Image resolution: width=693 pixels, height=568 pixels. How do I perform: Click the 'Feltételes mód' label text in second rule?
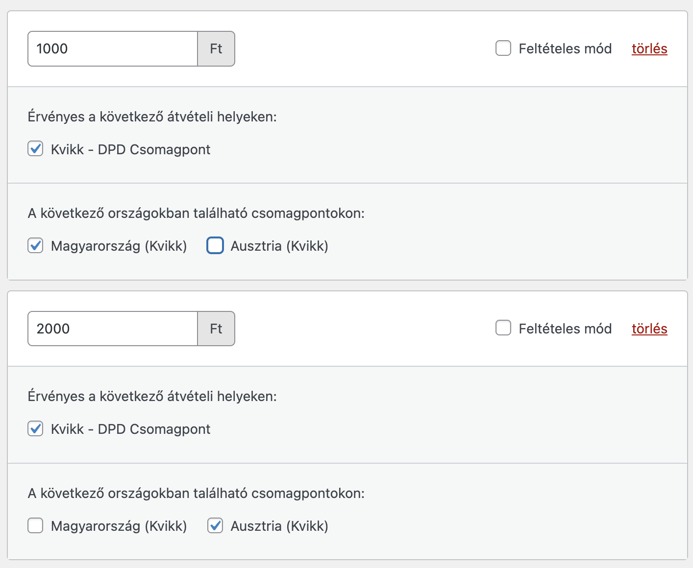[565, 329]
